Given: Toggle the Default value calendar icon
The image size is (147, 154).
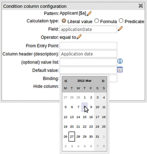Looking at the screenshot, I should (x=120, y=70).
